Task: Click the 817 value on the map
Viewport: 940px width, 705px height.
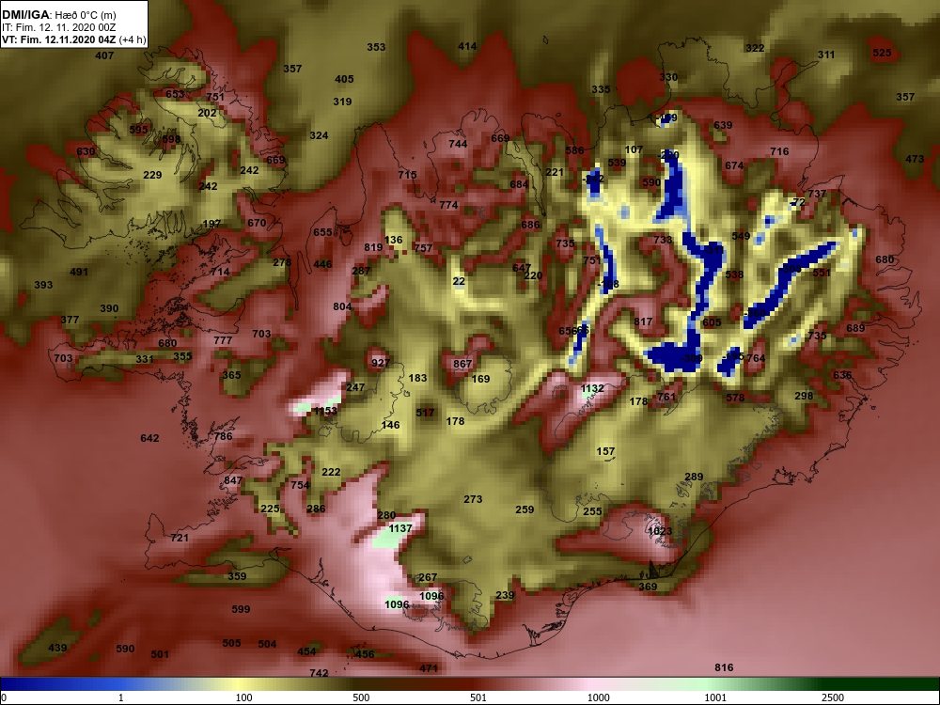Action: [643, 321]
